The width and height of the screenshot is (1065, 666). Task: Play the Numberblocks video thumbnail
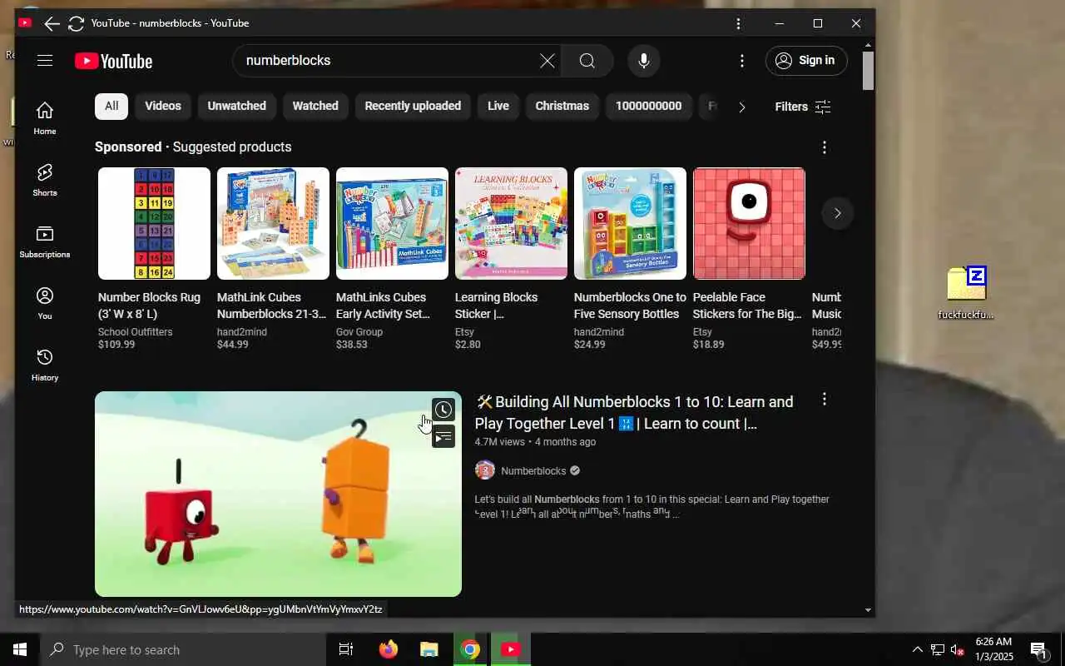(x=278, y=494)
